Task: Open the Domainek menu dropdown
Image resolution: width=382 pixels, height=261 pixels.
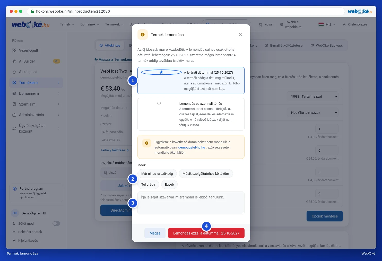Action: coord(90,24)
